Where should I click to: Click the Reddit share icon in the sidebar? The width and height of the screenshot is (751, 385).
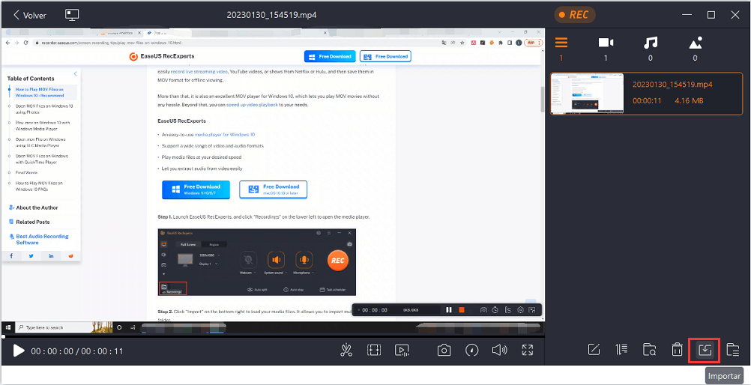71,256
